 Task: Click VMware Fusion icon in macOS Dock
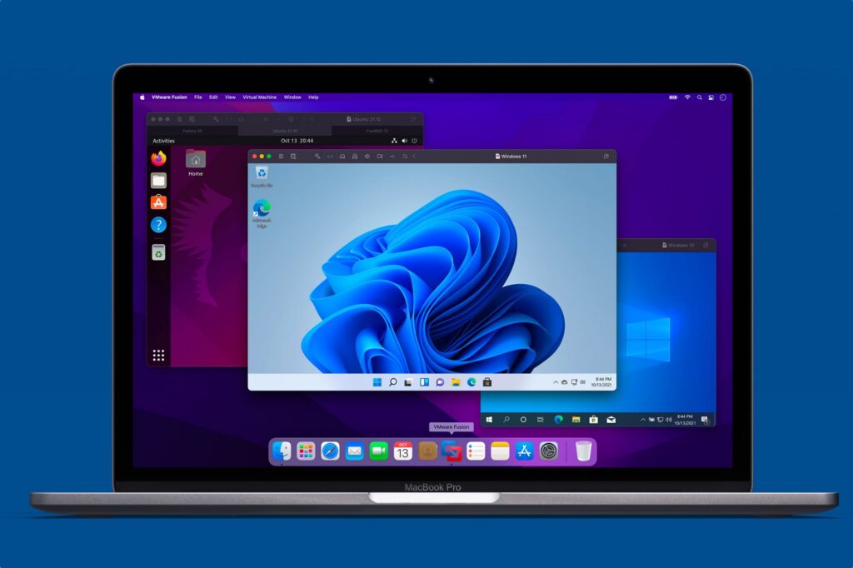[451, 451]
